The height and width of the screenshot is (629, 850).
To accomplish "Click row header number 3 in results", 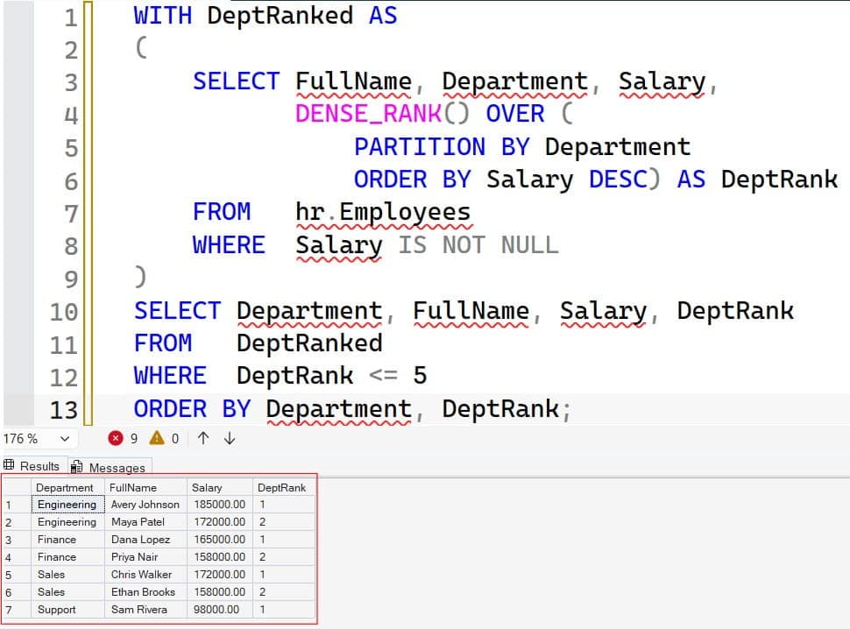I will tap(17, 540).
